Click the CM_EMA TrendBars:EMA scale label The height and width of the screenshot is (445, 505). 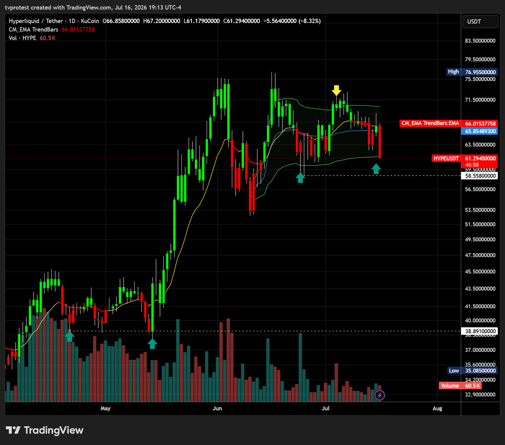pyautogui.click(x=430, y=123)
